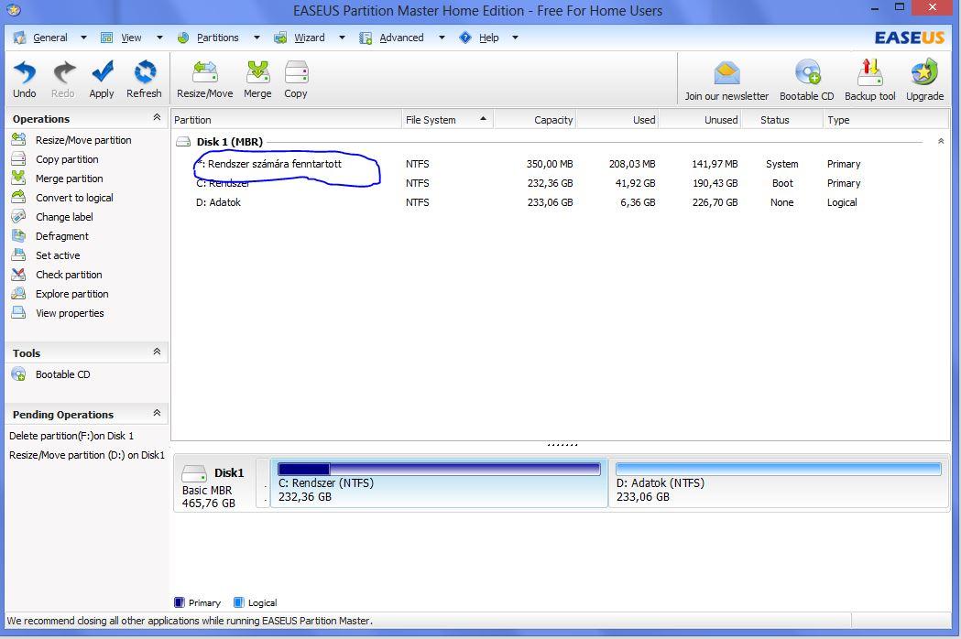Expand the dropdown arrow next to General
Screen dimensions: 961x639
[x=83, y=38]
